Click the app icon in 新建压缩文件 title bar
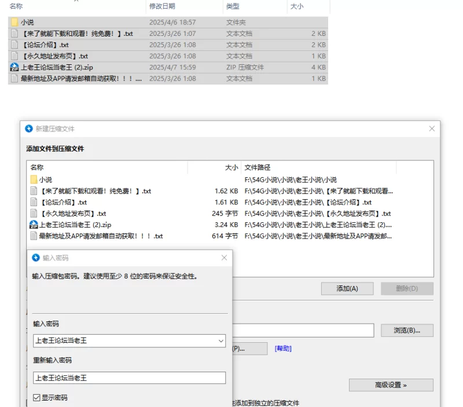463x407 pixels. (29, 129)
